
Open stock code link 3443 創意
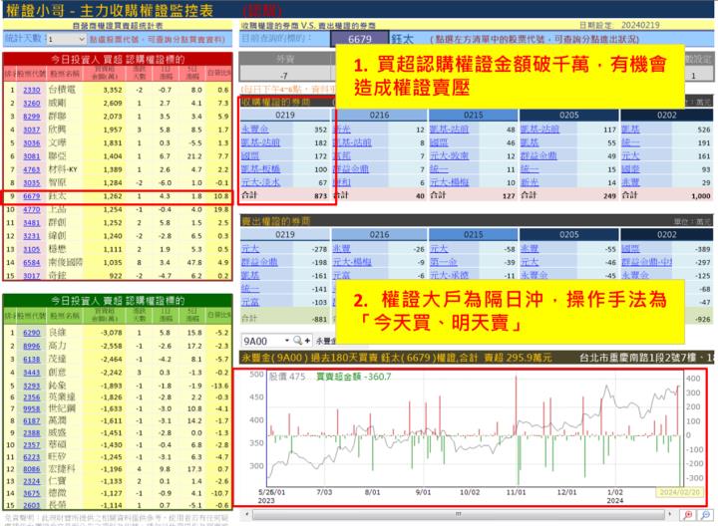[x=32, y=373]
